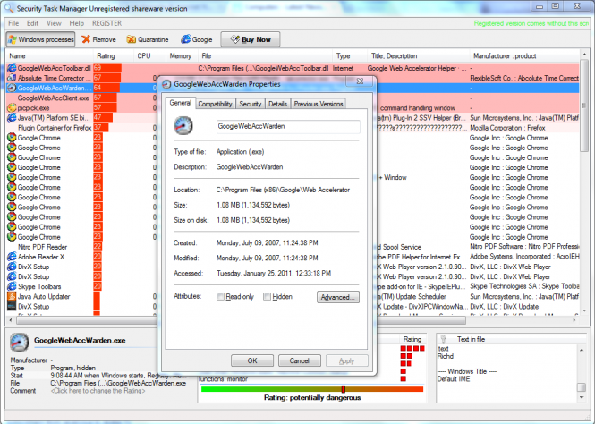This screenshot has width=595, height=424.
Task: Click the wrench icon beside Text in file
Action: (x=444, y=339)
